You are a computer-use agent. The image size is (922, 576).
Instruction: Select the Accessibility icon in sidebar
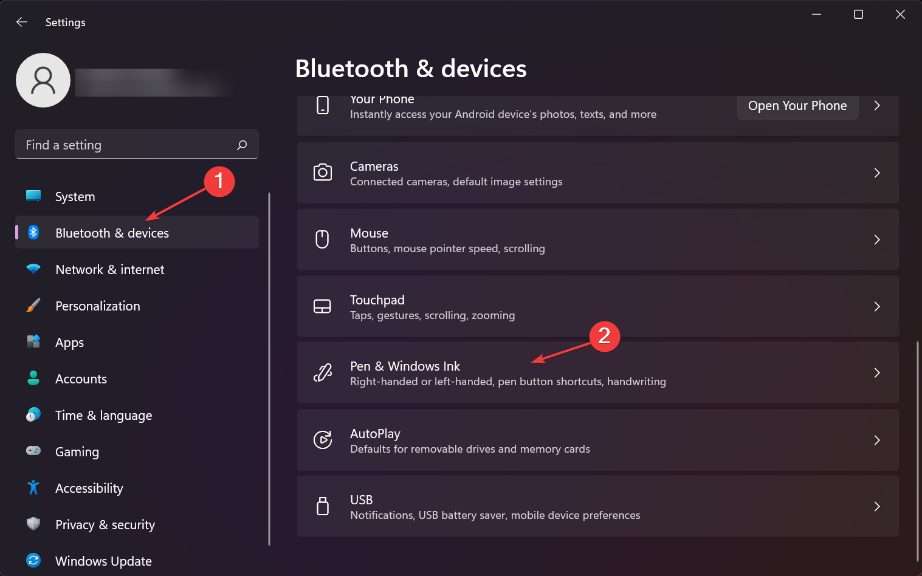(33, 488)
